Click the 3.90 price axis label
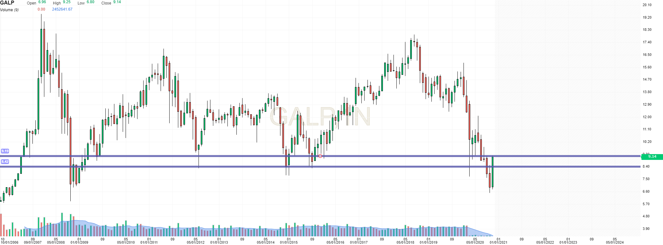Viewport: 663px width, 245px height. (x=646, y=229)
